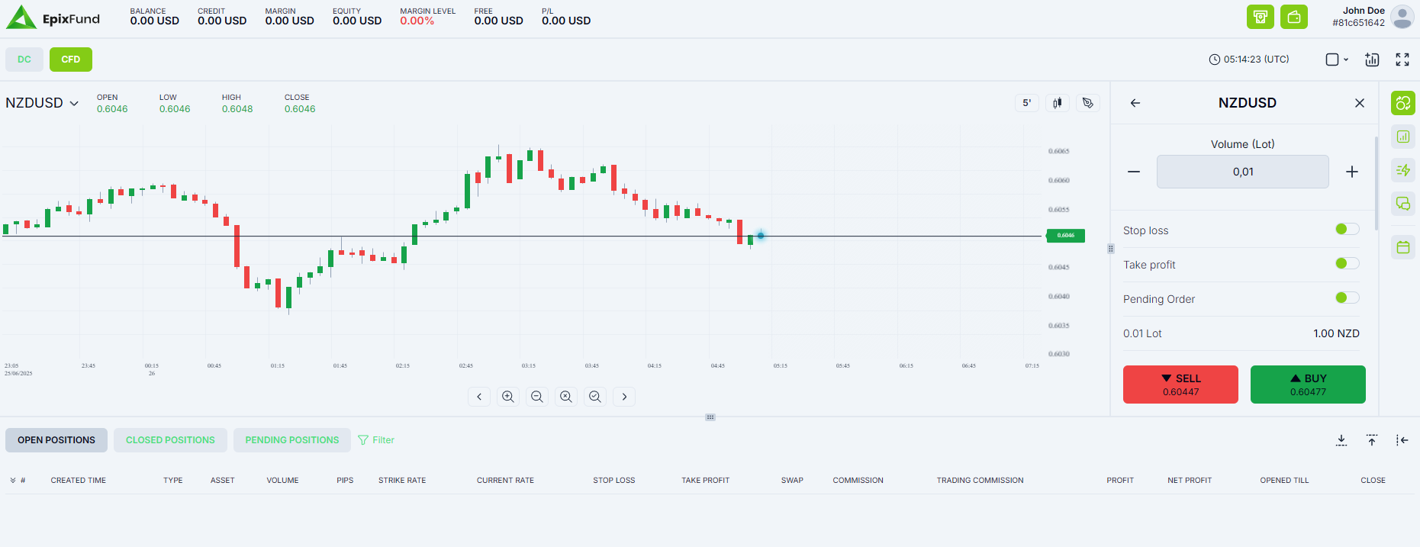Click the back arrow in NZDUSD panel

(x=1135, y=103)
